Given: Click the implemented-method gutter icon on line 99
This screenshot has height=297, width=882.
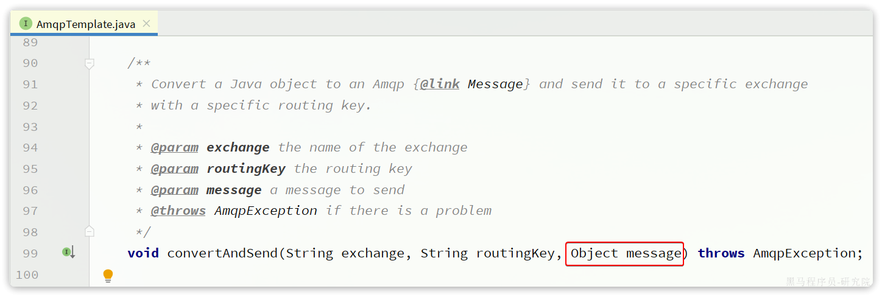Looking at the screenshot, I should [68, 252].
